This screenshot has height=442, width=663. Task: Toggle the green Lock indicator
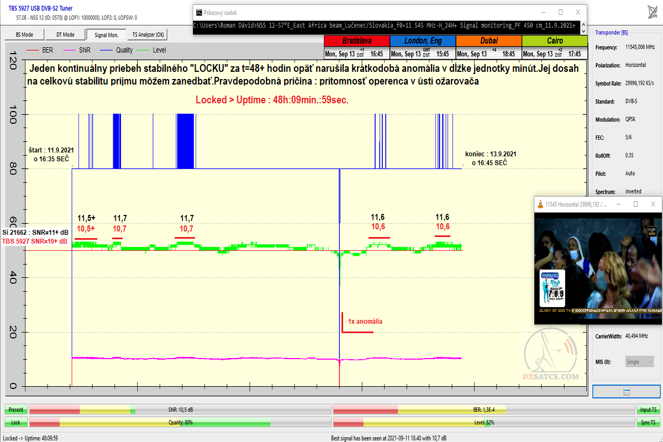15,422
